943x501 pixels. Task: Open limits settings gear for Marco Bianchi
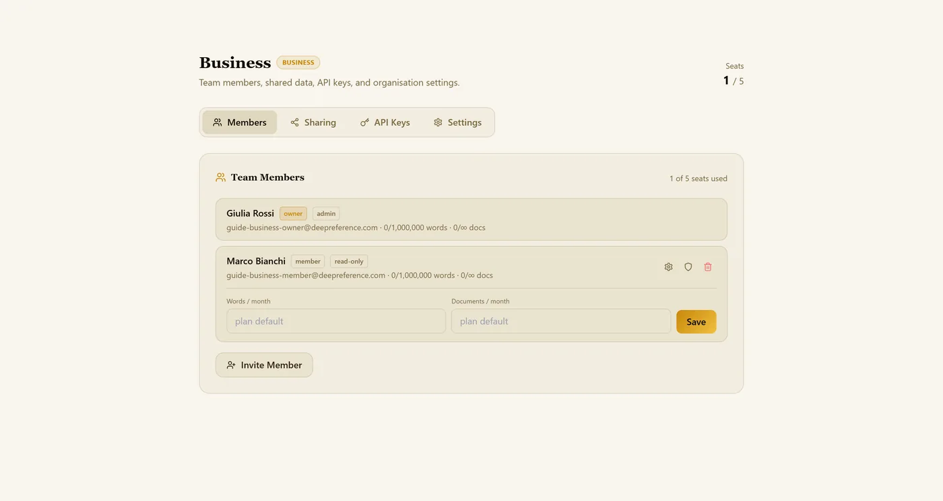click(668, 267)
